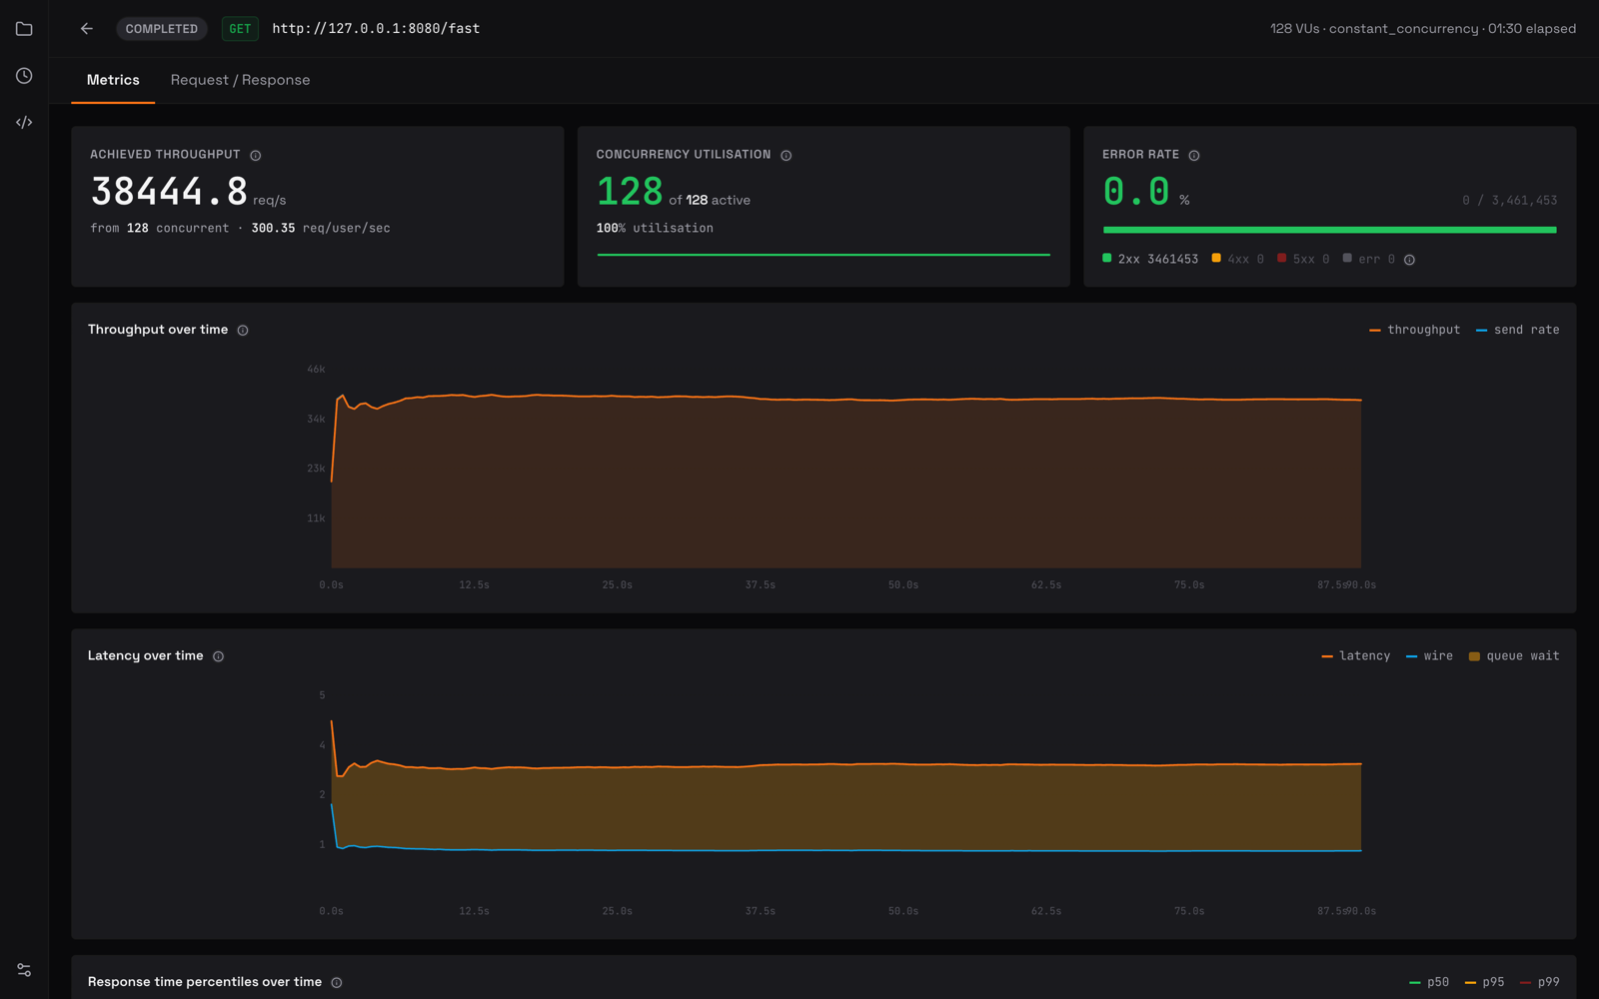
Task: Select the request URL text
Action: 376,29
